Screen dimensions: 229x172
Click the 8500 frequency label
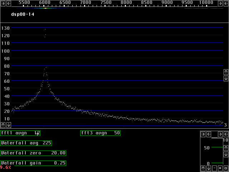pos(147,3)
